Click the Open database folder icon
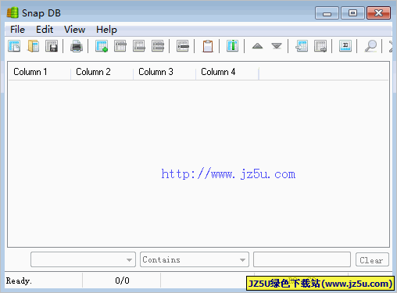 coord(33,46)
